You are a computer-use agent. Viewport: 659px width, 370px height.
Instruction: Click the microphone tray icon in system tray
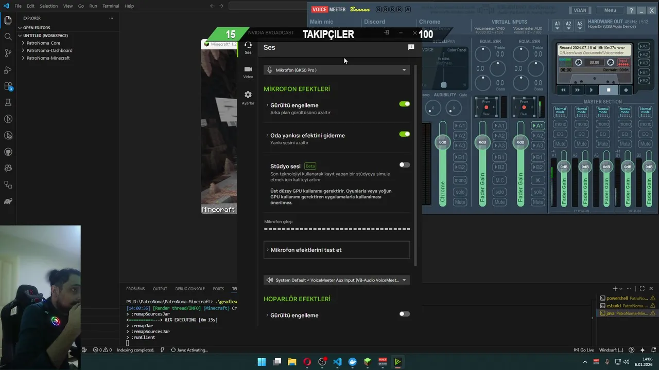pyautogui.click(x=607, y=362)
